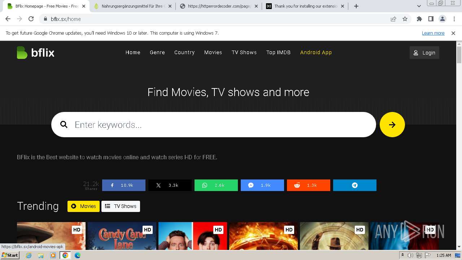Submit search with yellow arrow button
This screenshot has height=260, width=462.
[x=392, y=125]
